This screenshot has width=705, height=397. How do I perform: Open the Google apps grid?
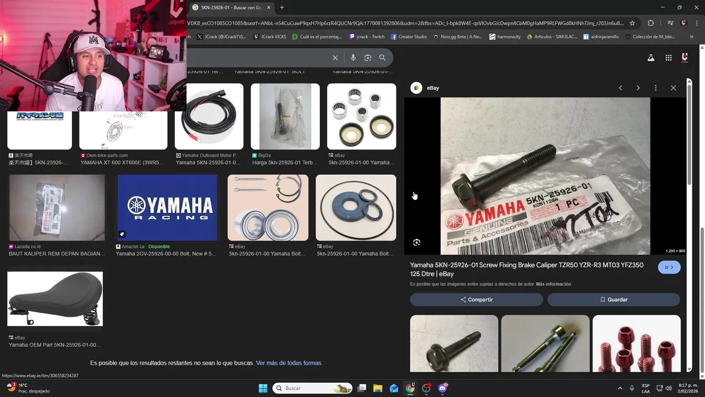click(x=668, y=57)
